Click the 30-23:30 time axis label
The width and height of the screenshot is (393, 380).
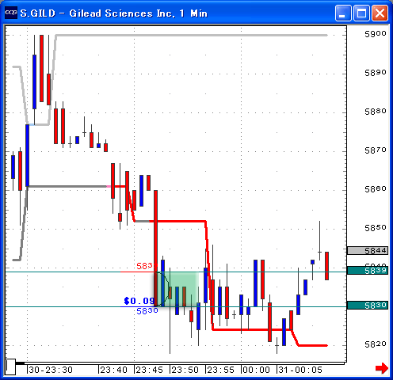(51, 370)
